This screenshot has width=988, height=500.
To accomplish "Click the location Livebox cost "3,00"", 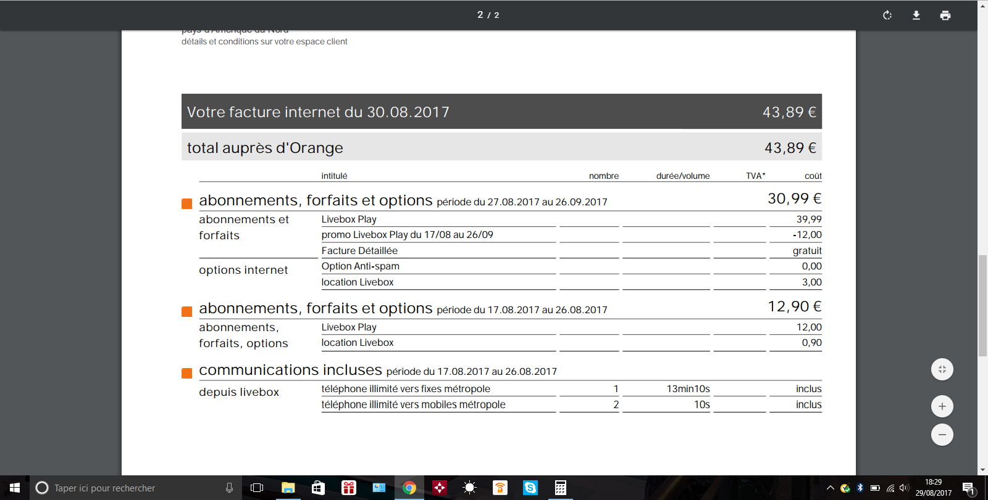I will point(812,282).
